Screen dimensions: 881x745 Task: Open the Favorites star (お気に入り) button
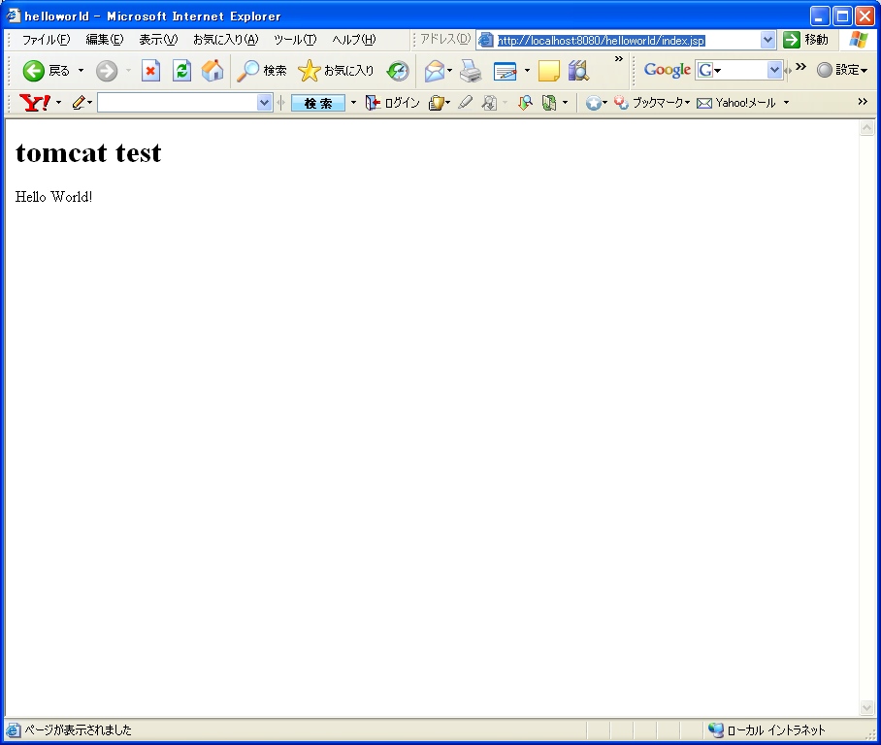click(x=336, y=71)
